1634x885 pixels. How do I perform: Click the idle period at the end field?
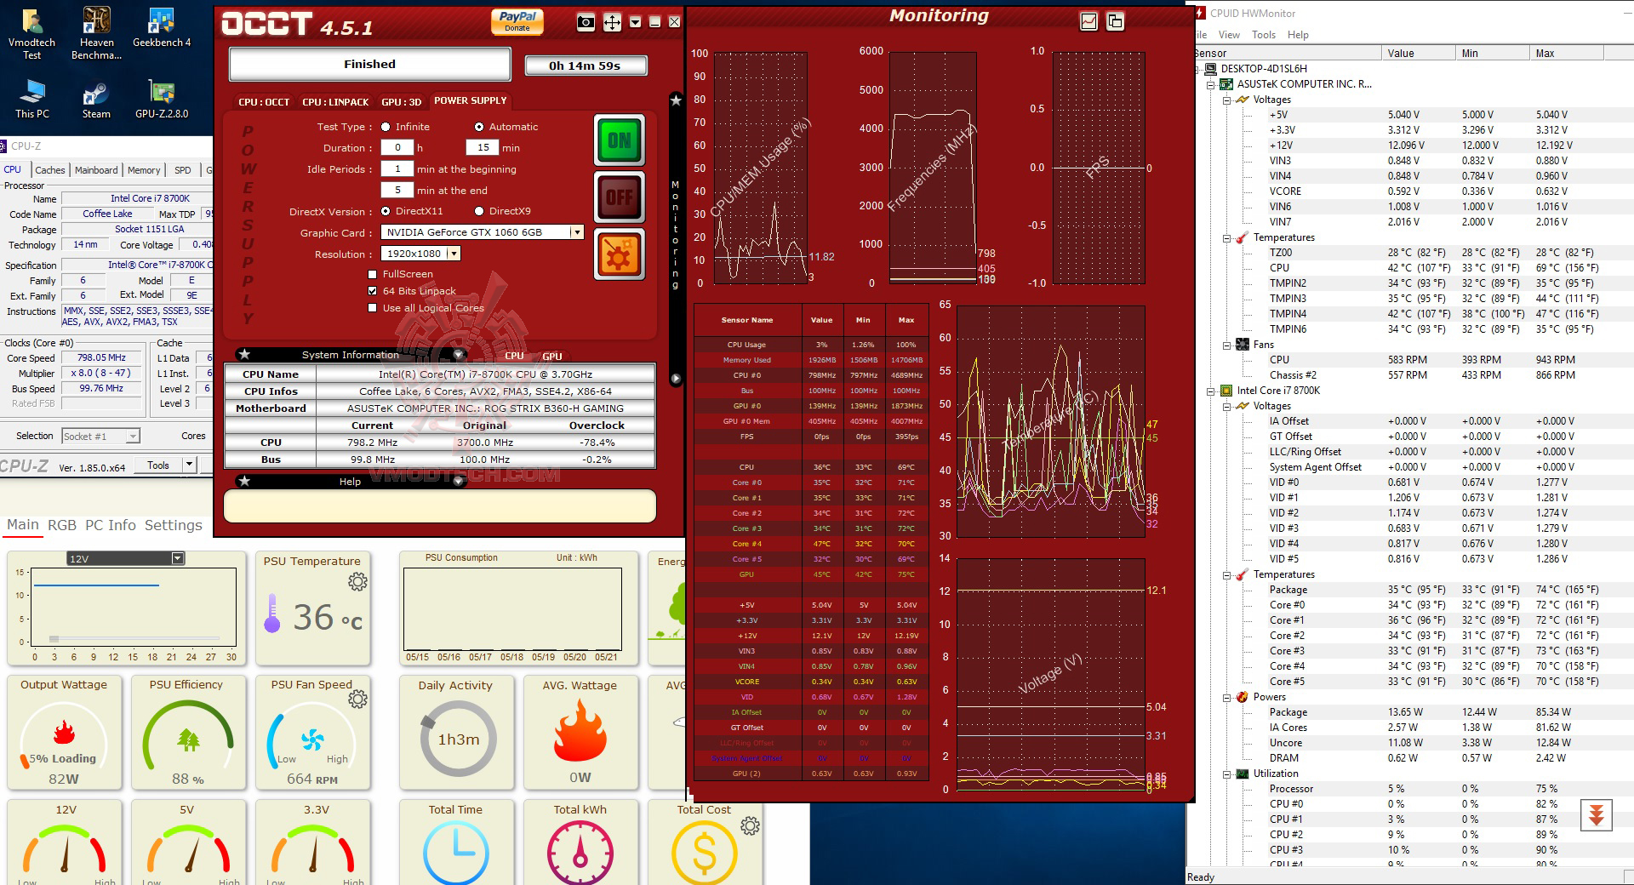[x=397, y=190]
